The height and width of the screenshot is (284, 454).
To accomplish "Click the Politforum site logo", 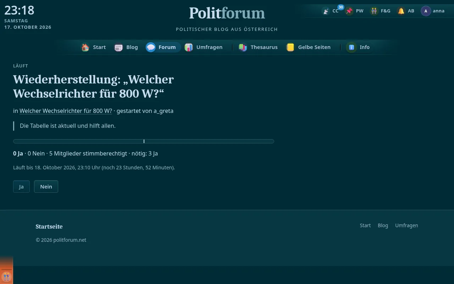I will pyautogui.click(x=227, y=13).
